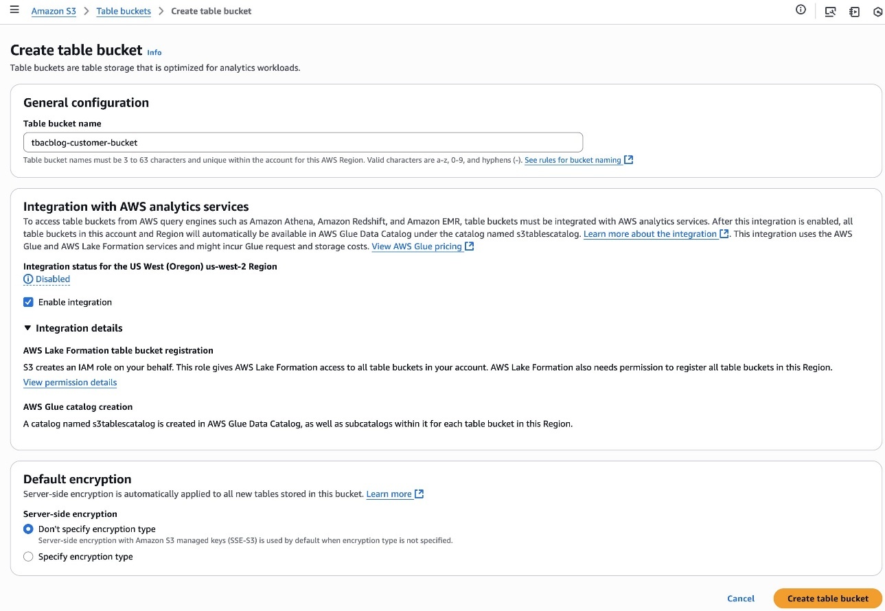Click the Table bucket name input field

(x=303, y=142)
